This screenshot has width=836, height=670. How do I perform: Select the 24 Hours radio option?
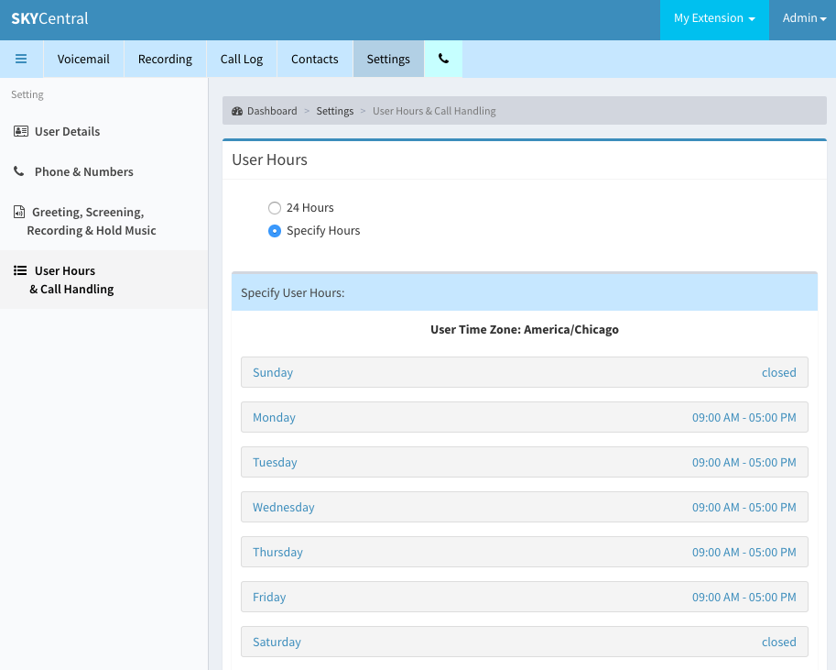click(275, 208)
